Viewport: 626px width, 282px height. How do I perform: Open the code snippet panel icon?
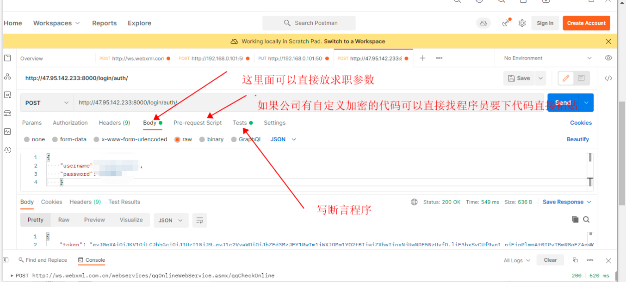pyautogui.click(x=608, y=78)
